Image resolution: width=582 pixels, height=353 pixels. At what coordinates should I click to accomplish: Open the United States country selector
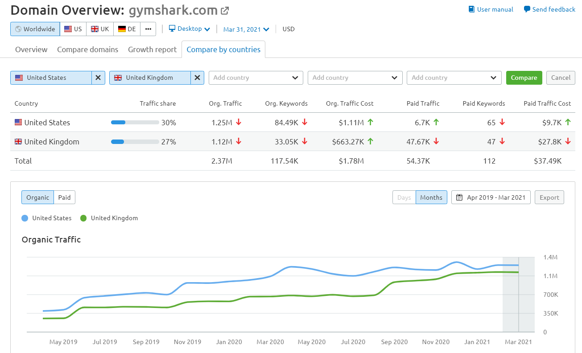coord(51,78)
